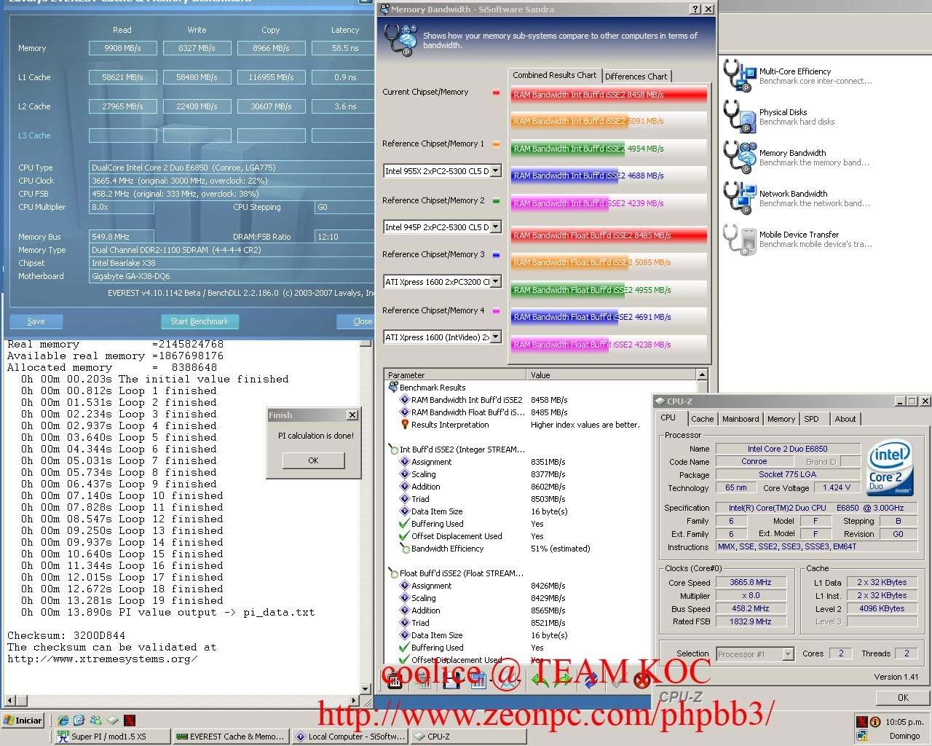932x746 pixels.
Task: Click the second quick launch icon with blue arrow
Action: point(79,721)
